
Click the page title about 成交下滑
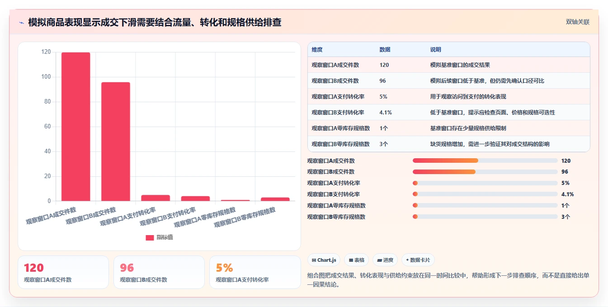pyautogui.click(x=155, y=22)
